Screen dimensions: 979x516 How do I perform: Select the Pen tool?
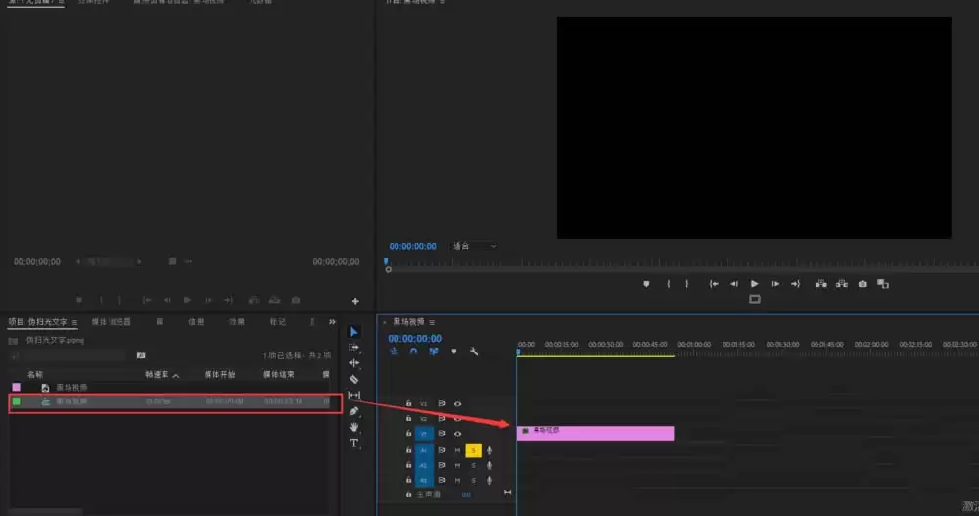pyautogui.click(x=354, y=411)
